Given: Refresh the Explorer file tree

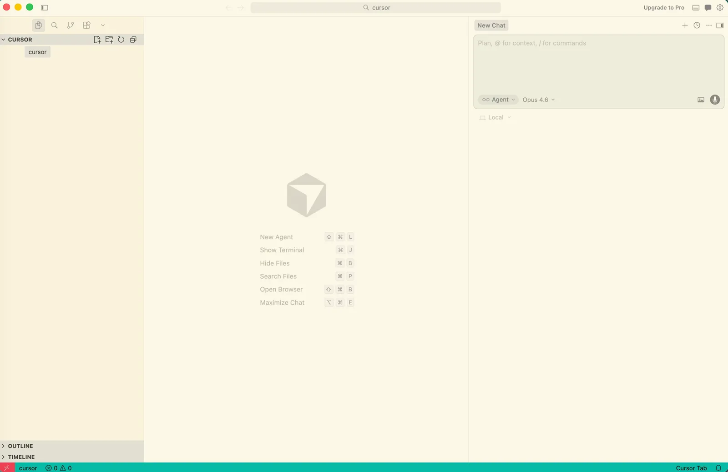Looking at the screenshot, I should click(x=121, y=40).
